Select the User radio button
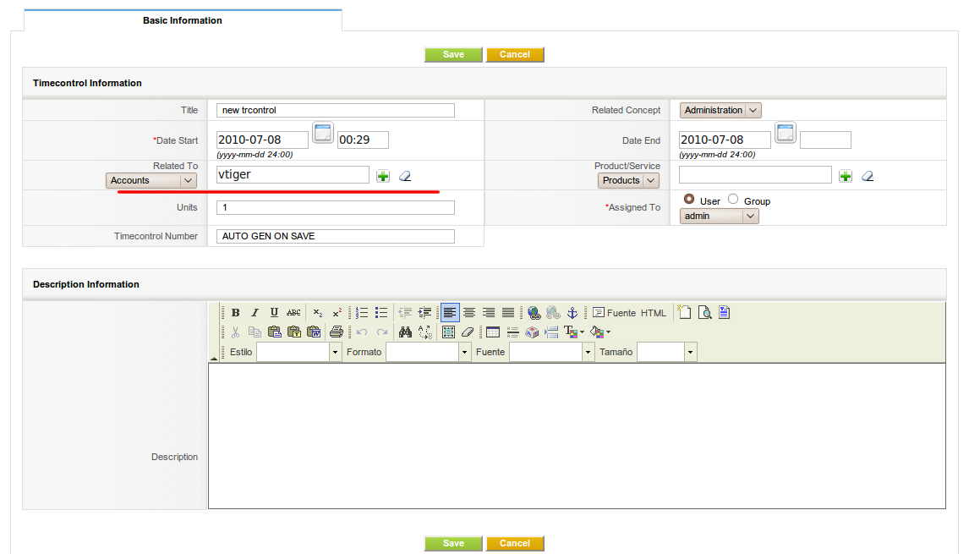The image size is (969, 554). pyautogui.click(x=689, y=200)
